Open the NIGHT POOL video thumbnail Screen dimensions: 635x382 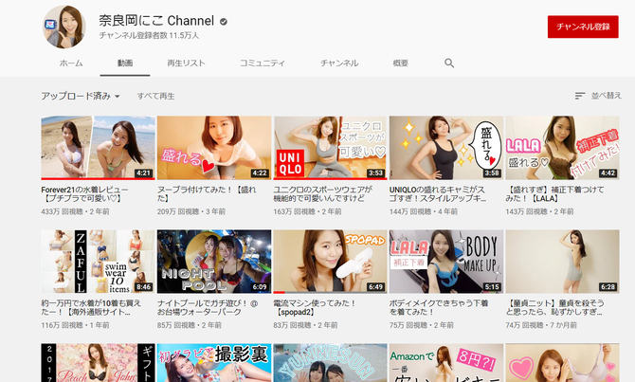coord(214,262)
